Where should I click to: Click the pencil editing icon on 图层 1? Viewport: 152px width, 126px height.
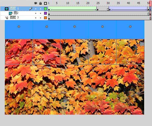tap(31, 9)
